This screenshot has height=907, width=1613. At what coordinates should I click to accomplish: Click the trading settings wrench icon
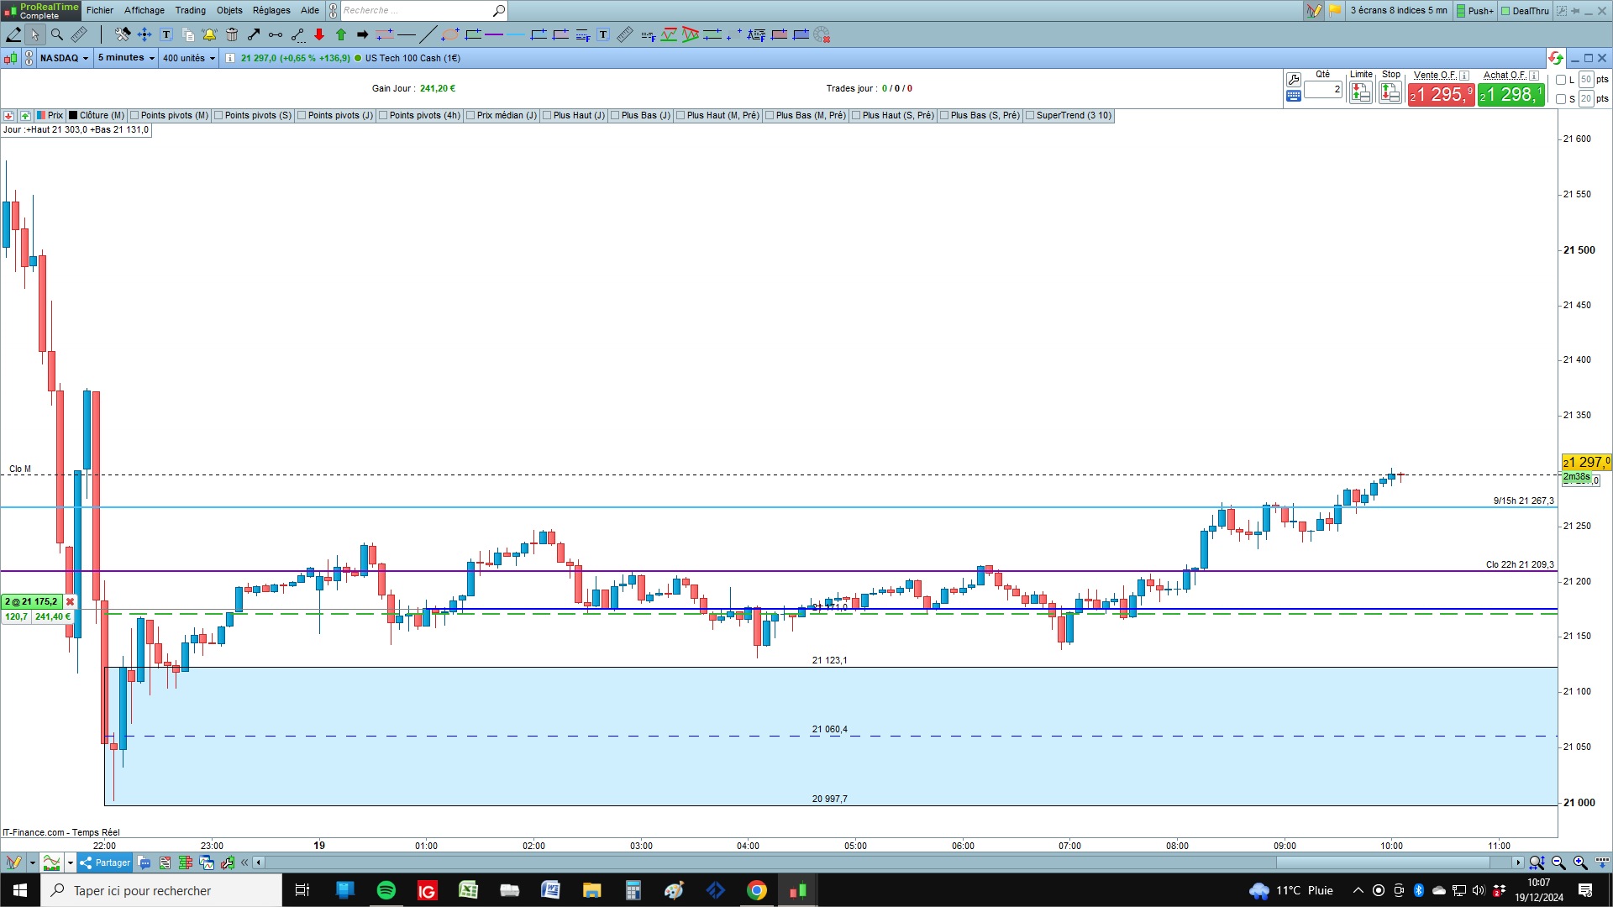point(1294,79)
